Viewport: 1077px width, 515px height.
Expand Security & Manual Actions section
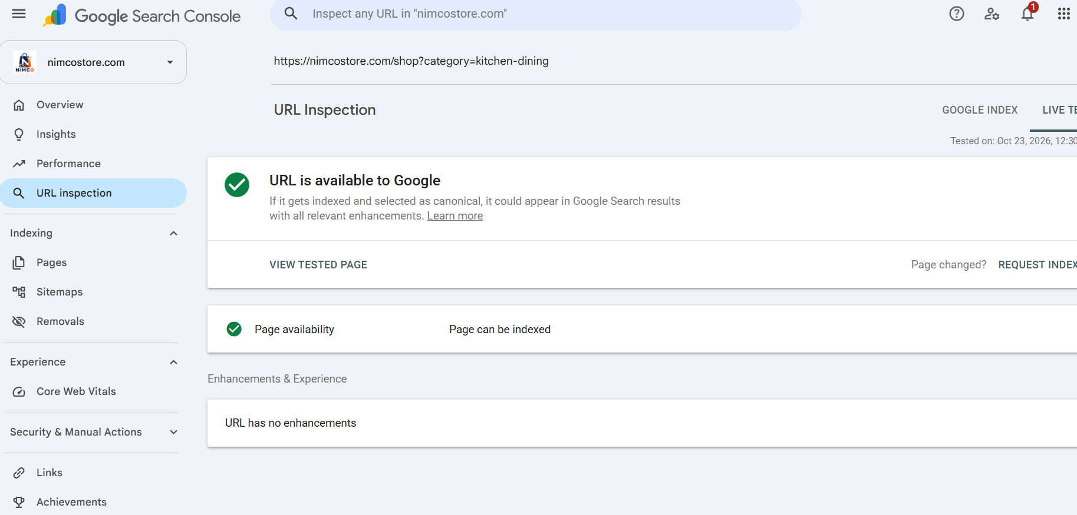tap(173, 432)
